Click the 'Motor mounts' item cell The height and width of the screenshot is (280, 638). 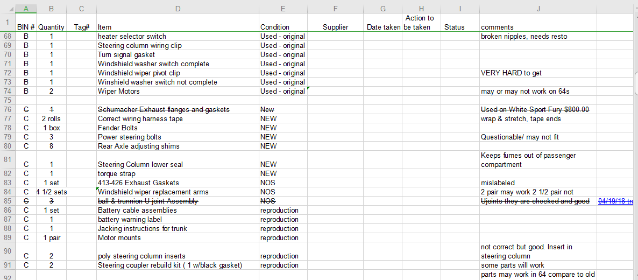pyautogui.click(x=178, y=238)
